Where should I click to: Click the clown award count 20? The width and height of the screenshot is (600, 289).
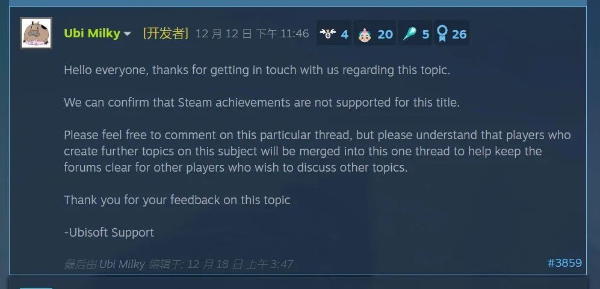[x=385, y=34]
